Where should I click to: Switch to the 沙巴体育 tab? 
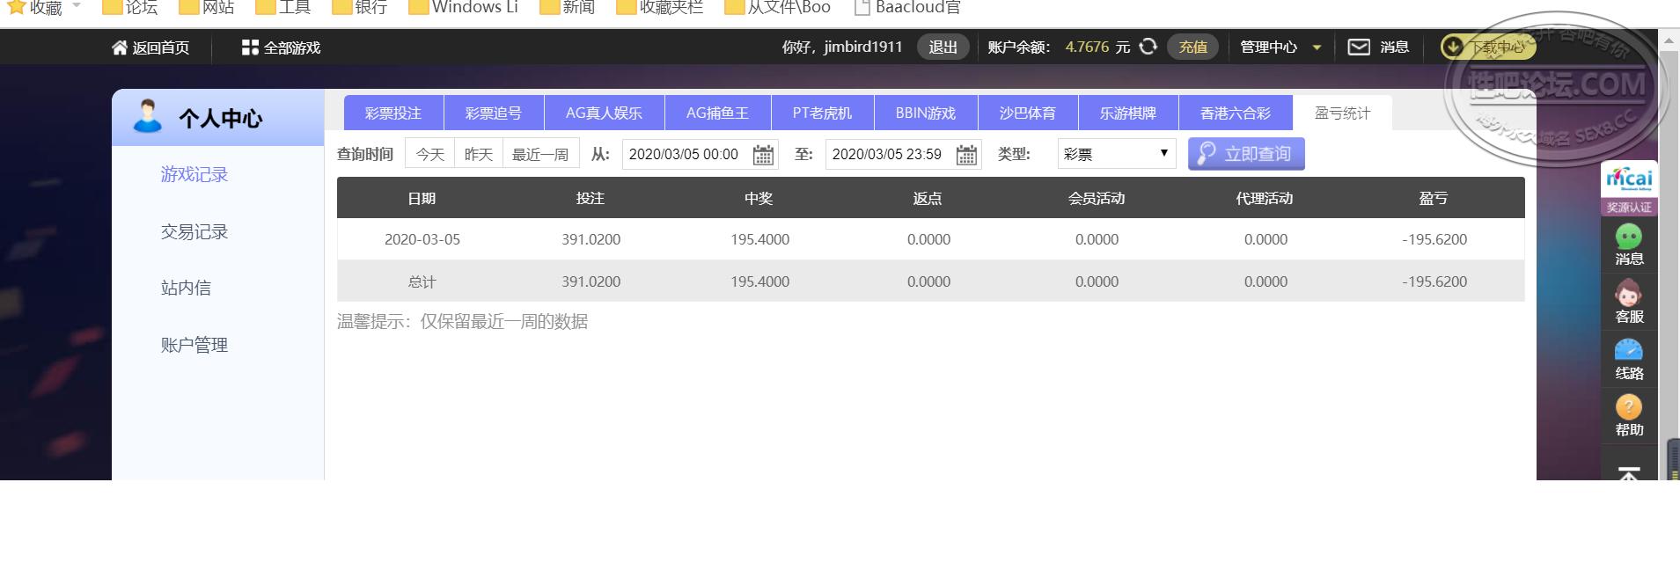tap(1028, 113)
